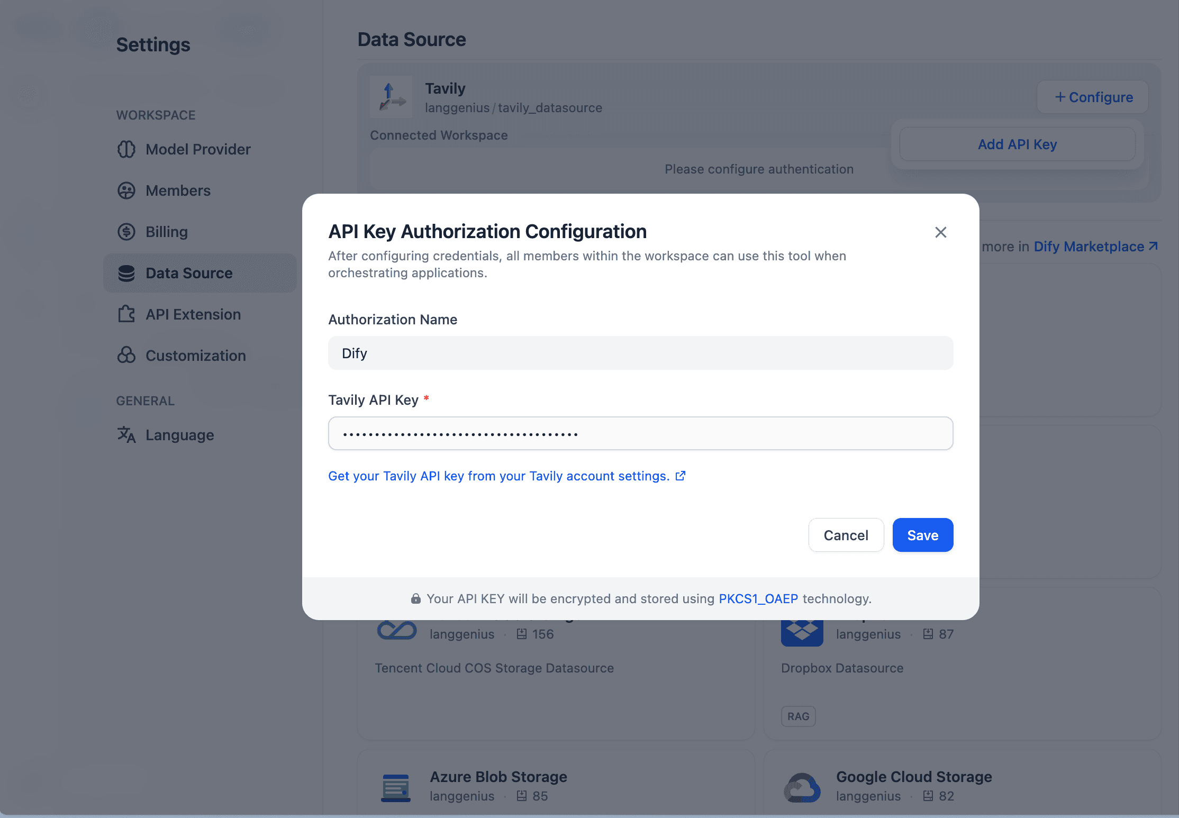The width and height of the screenshot is (1179, 818).
Task: Click the Tavily plugin logo icon
Action: [391, 97]
